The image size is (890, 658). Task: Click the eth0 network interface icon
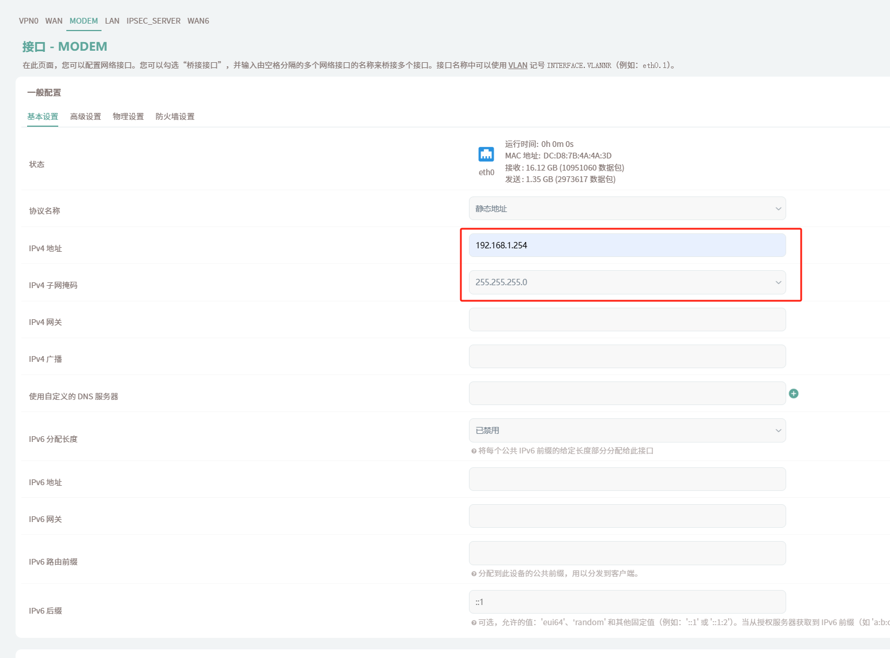pos(486,154)
